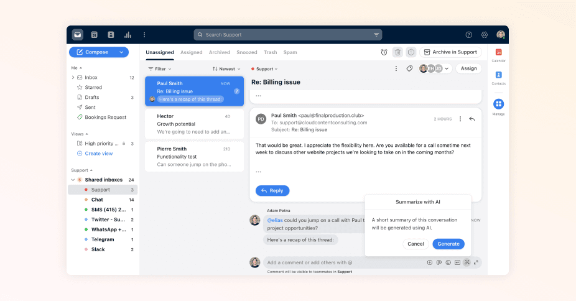
Task: Open the user profile avatar in top bar
Action: 501,34
